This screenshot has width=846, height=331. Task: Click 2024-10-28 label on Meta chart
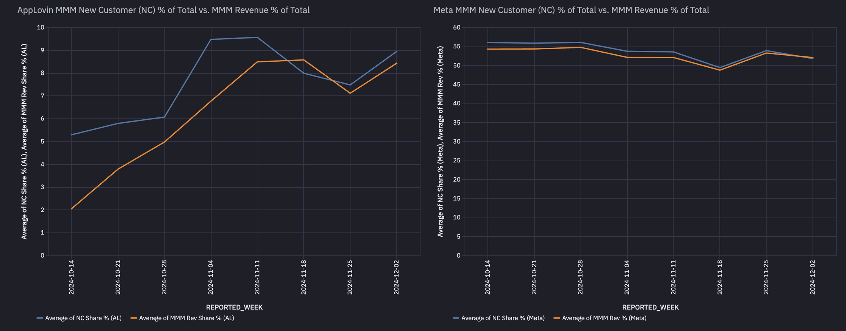point(580,277)
